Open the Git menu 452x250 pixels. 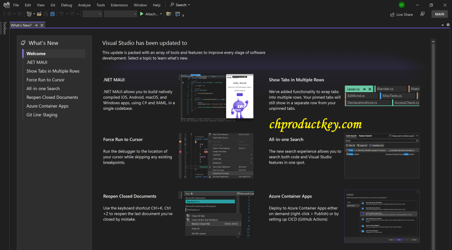(53, 5)
